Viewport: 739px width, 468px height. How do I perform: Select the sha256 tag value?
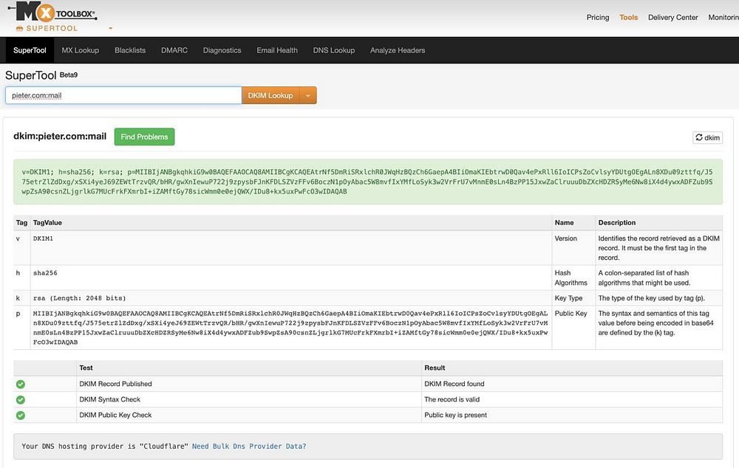[x=45, y=273]
